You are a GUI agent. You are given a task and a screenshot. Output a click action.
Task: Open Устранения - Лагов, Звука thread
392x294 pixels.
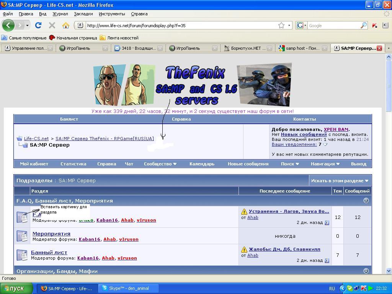[289, 211]
